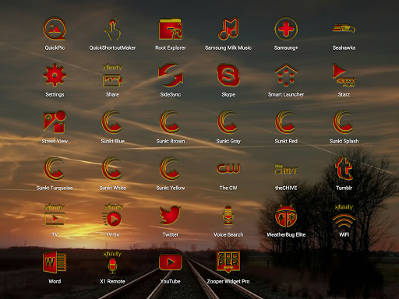399x299 pixels.
Task: Open the Starz app icon
Action: click(x=344, y=76)
